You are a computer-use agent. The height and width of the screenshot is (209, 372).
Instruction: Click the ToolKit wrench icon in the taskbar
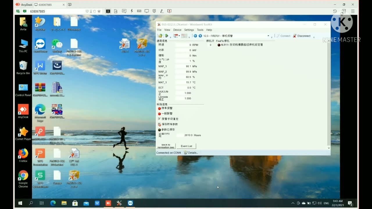(x=119, y=203)
